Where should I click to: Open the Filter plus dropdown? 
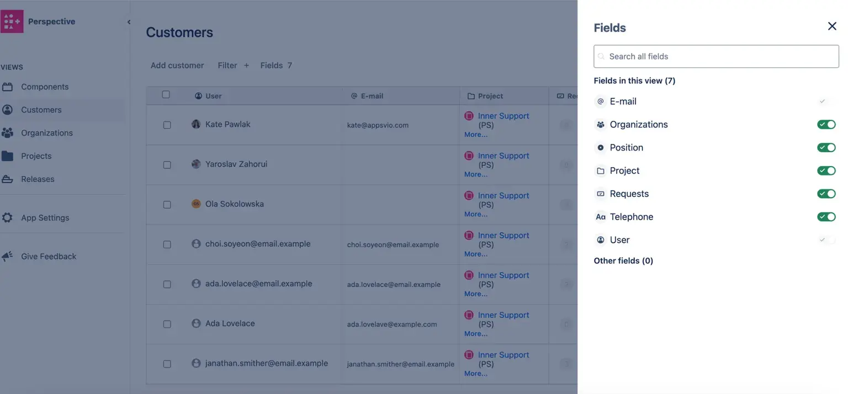[233, 65]
